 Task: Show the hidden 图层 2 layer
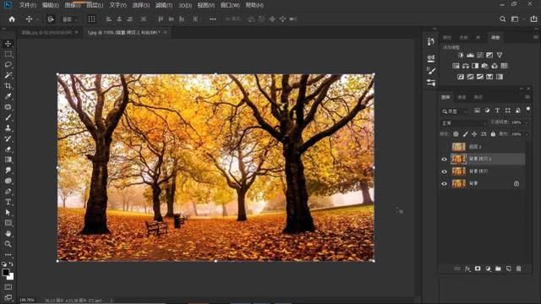pos(444,147)
